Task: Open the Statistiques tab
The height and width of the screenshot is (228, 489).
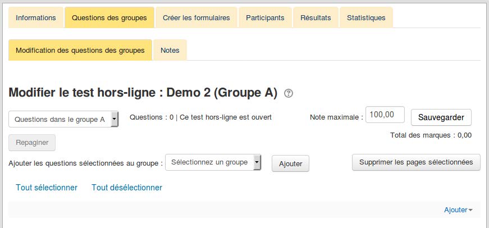Action: coord(366,17)
